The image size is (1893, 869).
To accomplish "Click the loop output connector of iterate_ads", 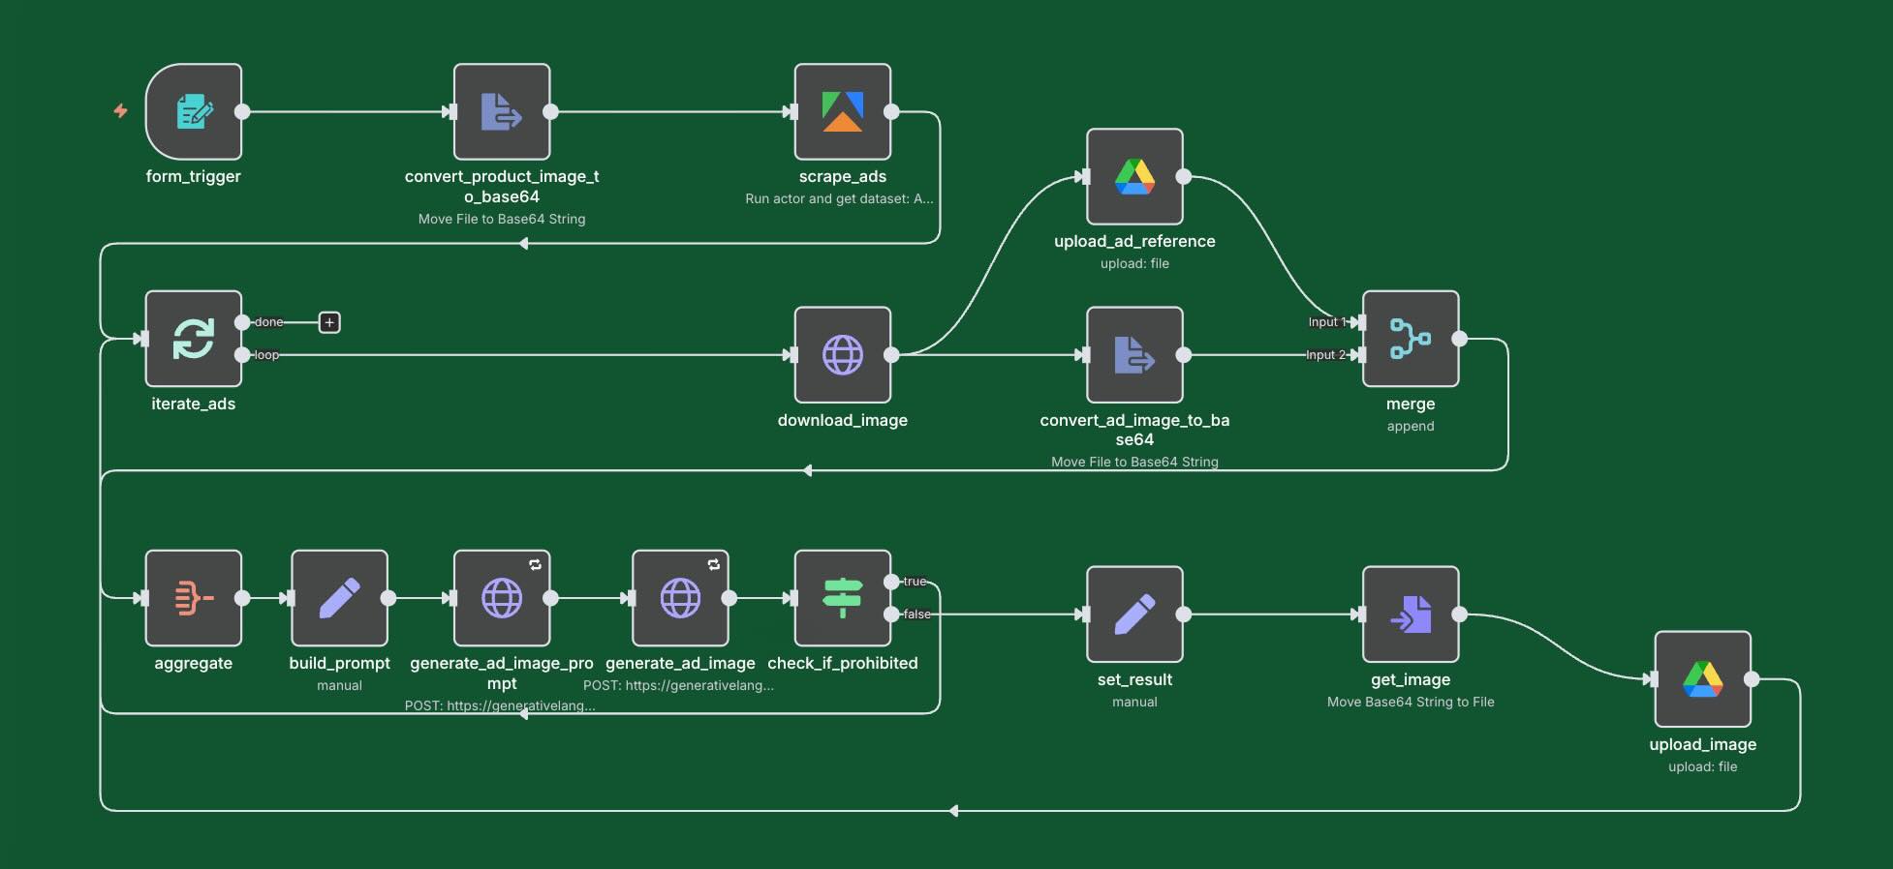I will pos(242,355).
